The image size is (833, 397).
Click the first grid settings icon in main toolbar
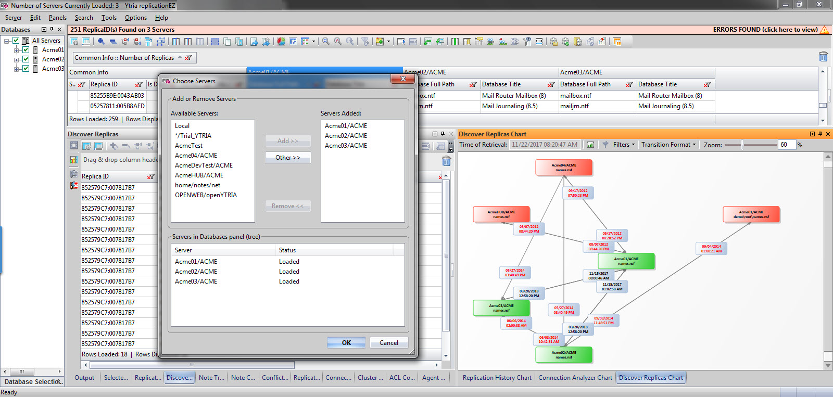[74, 42]
